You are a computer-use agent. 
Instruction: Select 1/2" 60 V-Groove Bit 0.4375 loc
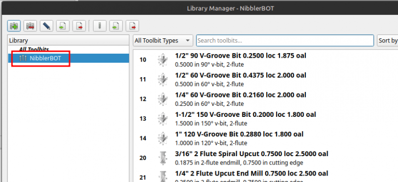point(241,75)
